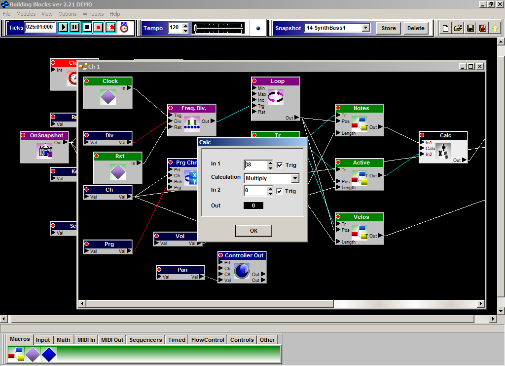Click the Store snapshot button
The height and width of the screenshot is (366, 505).
coord(389,28)
